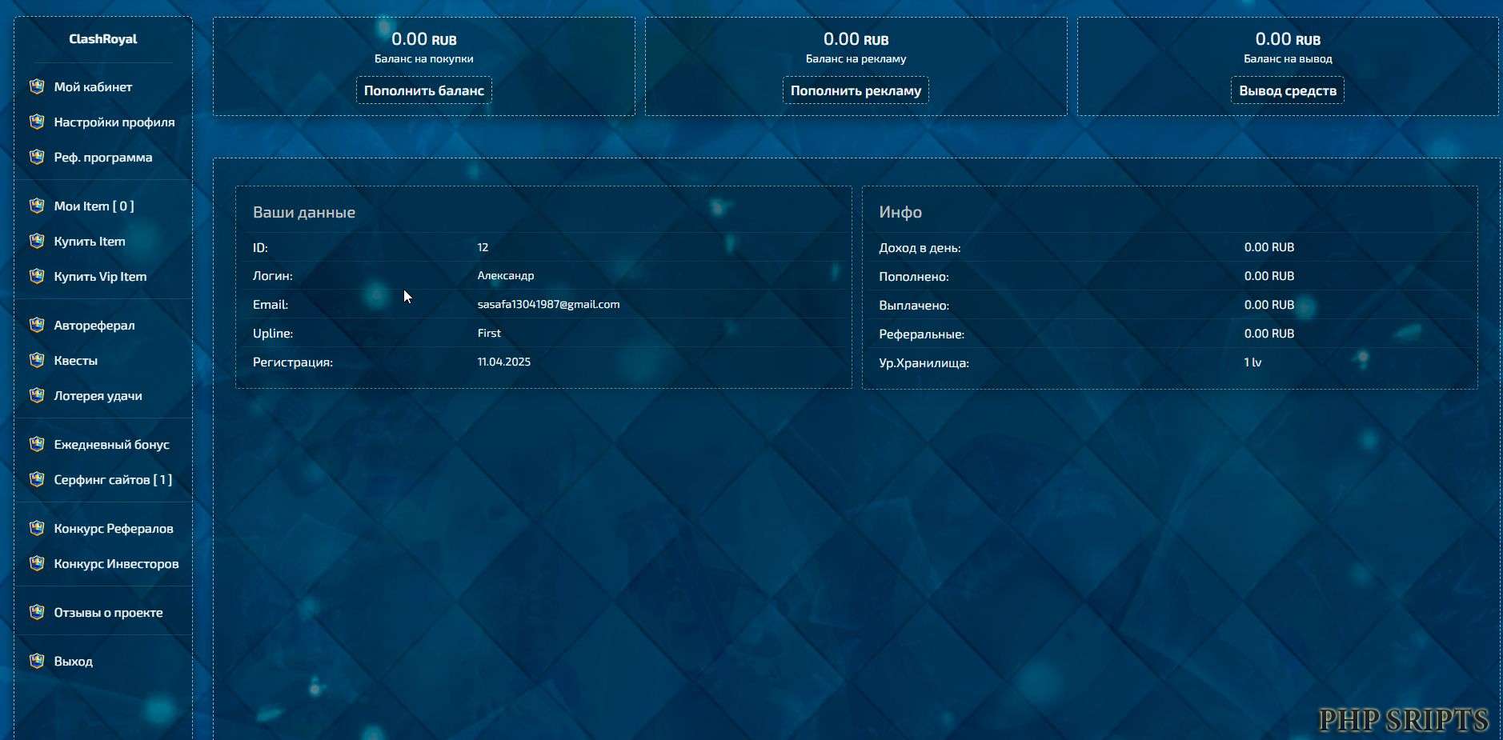Select Конкурс Рефералов in the sidebar
The height and width of the screenshot is (740, 1503).
tap(113, 528)
